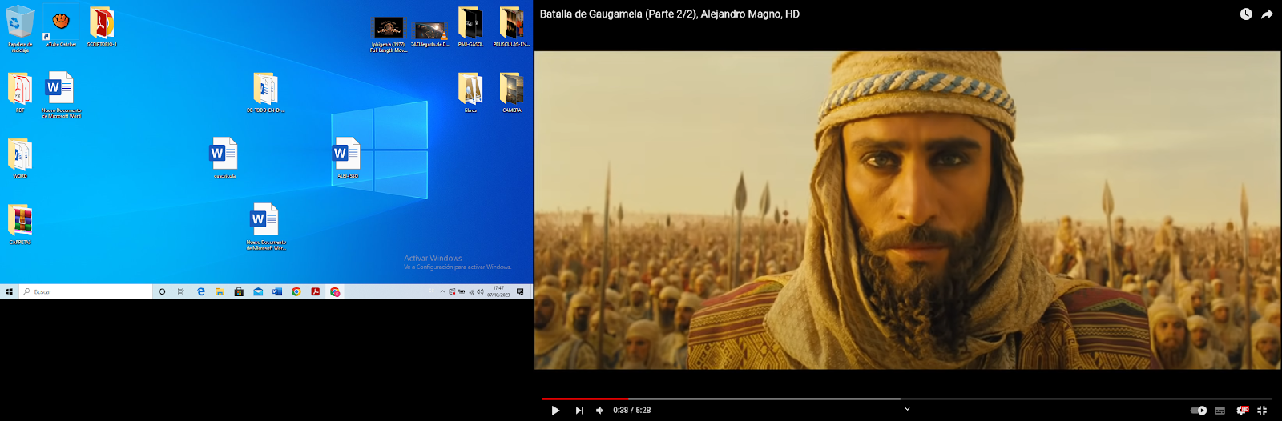Switch to Word on the taskbar
1282x421 pixels.
[x=277, y=291]
